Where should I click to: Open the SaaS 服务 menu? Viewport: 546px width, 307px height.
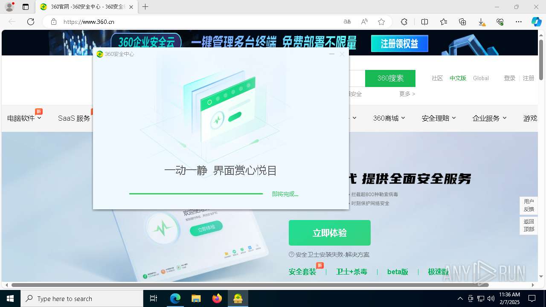point(74,118)
